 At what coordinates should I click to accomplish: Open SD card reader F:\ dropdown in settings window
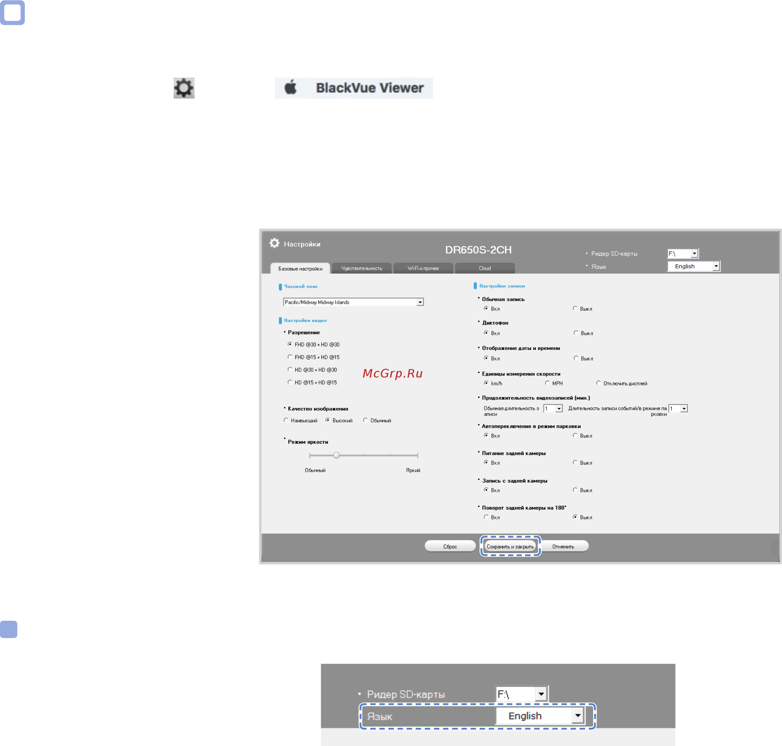pos(683,254)
